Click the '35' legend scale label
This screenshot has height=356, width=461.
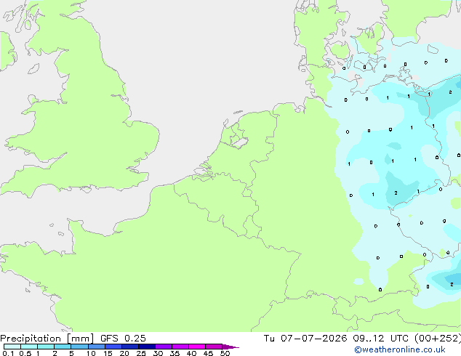tap(175, 353)
